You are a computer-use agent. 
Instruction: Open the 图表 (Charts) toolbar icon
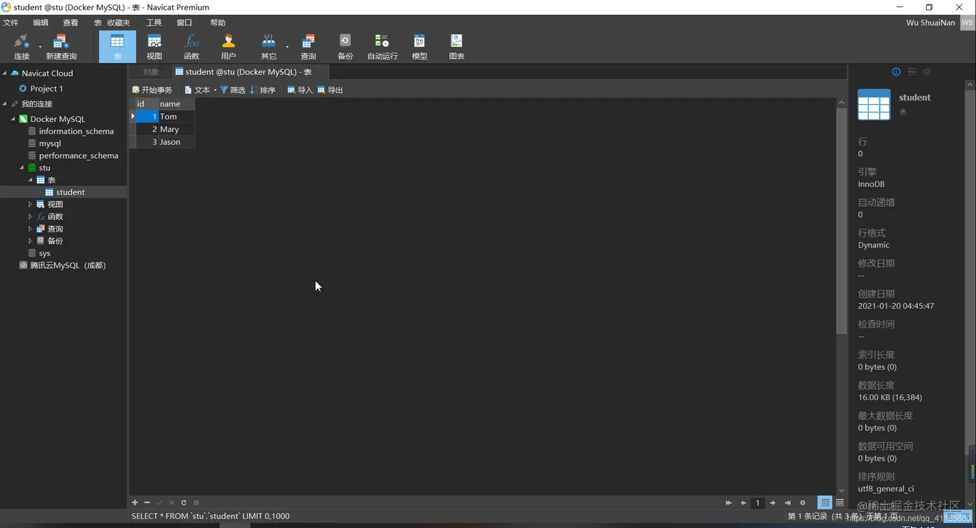tap(456, 46)
